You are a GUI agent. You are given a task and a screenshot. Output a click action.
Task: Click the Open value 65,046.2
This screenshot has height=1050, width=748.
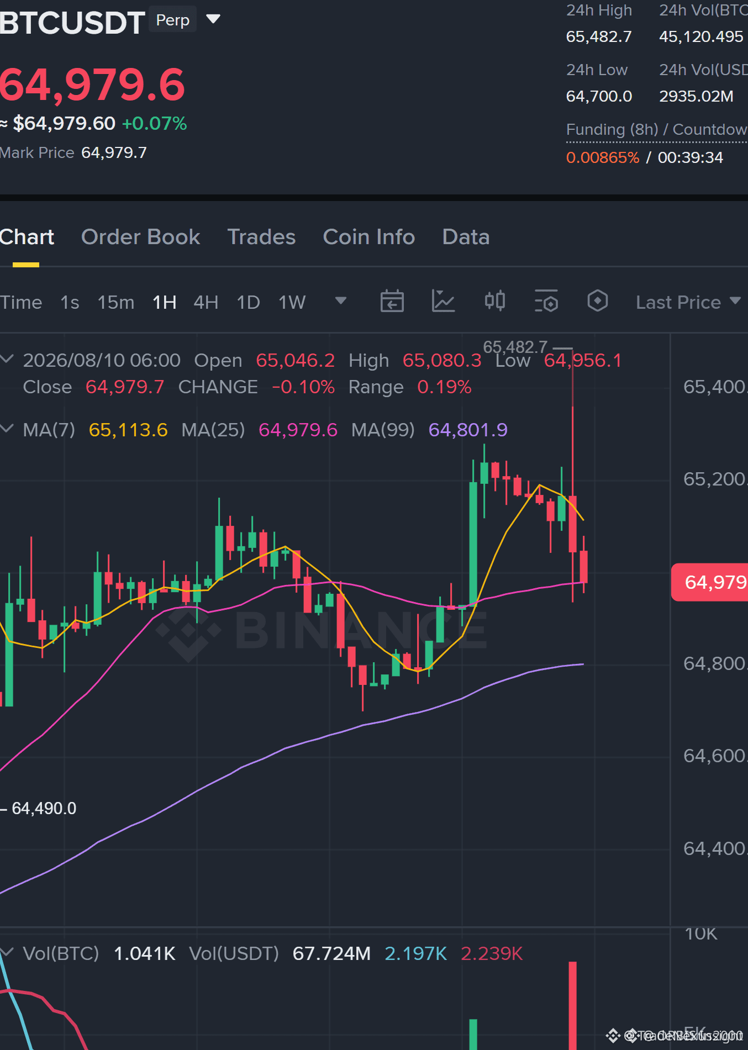[296, 360]
